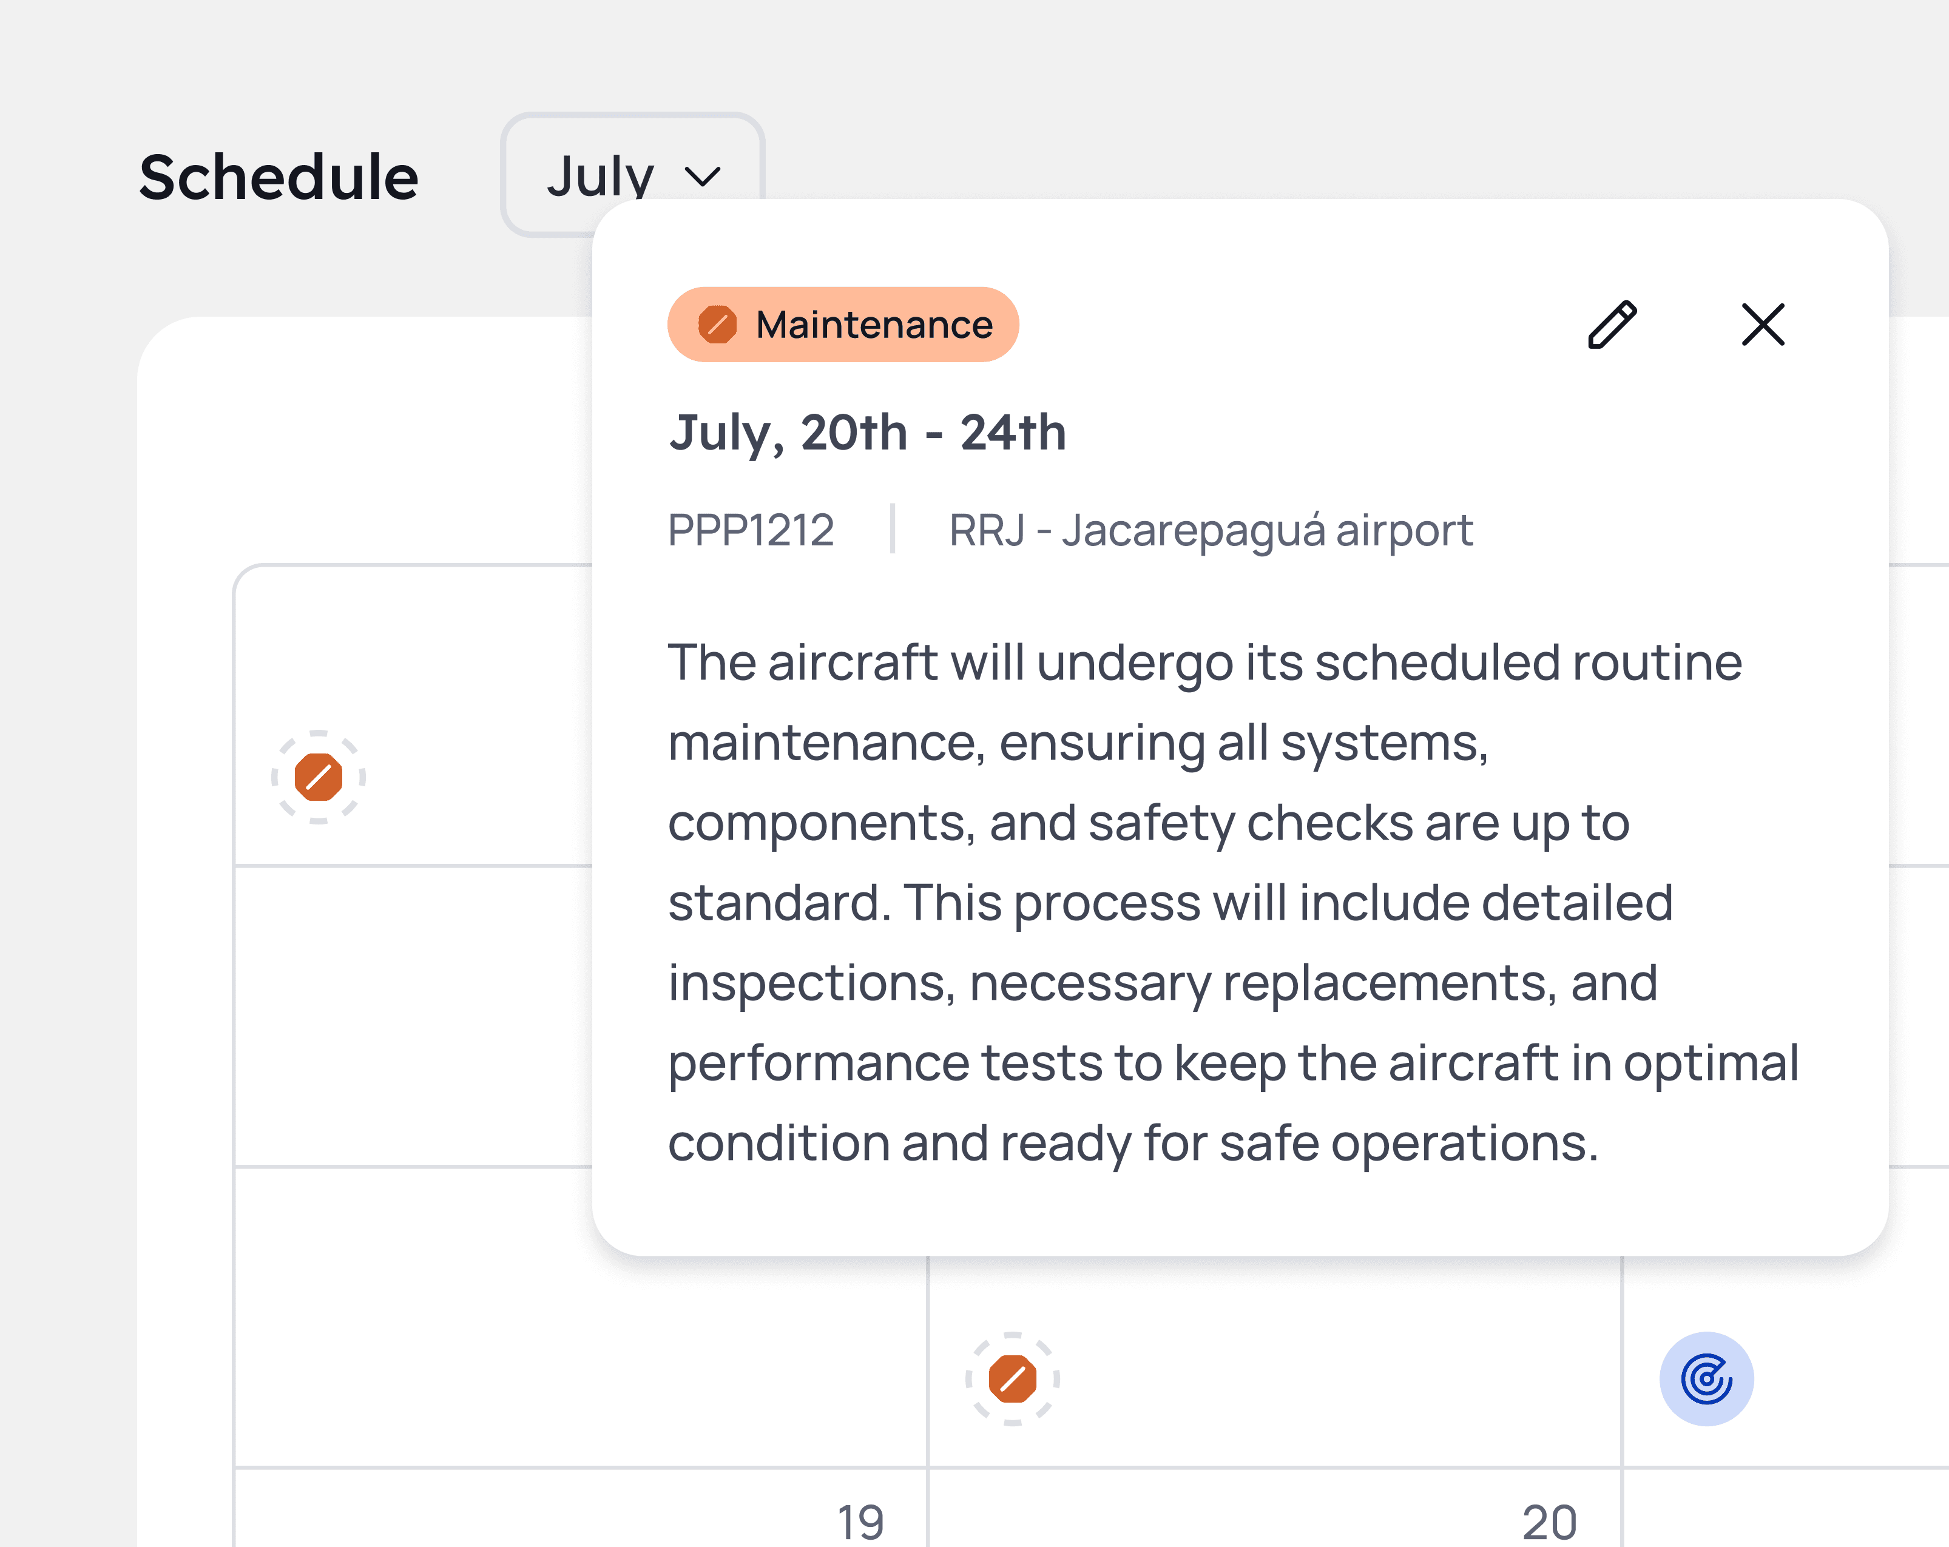Click the octagon icon inside Maintenance badge
1949x1547 pixels.
point(717,325)
